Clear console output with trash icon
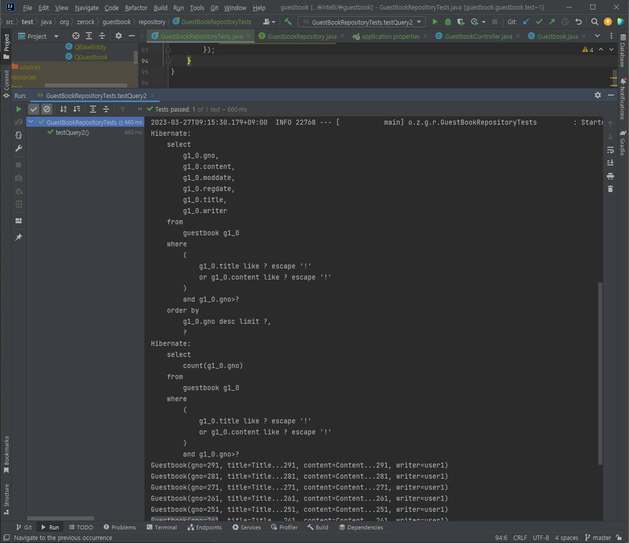629x543 pixels. tap(610, 189)
